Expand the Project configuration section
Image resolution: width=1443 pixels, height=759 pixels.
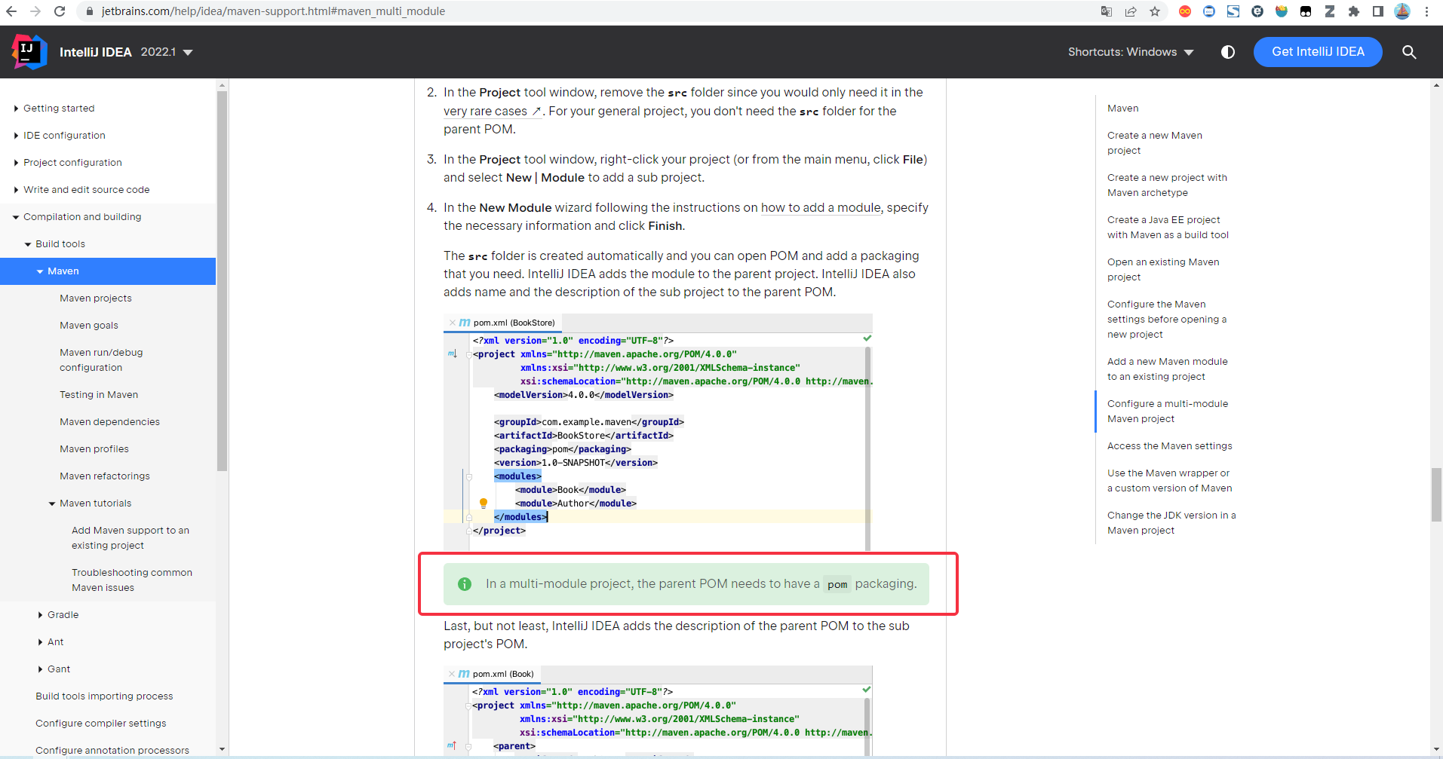tap(16, 163)
